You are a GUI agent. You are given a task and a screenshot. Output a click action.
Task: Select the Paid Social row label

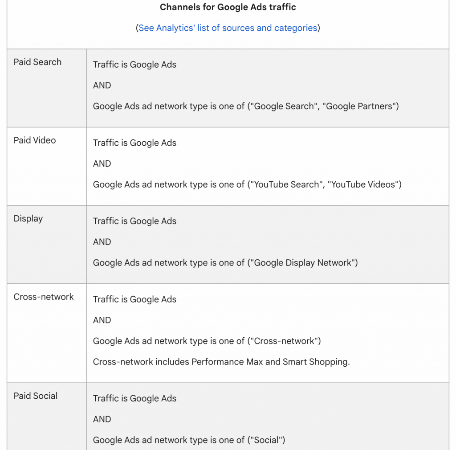pos(36,396)
